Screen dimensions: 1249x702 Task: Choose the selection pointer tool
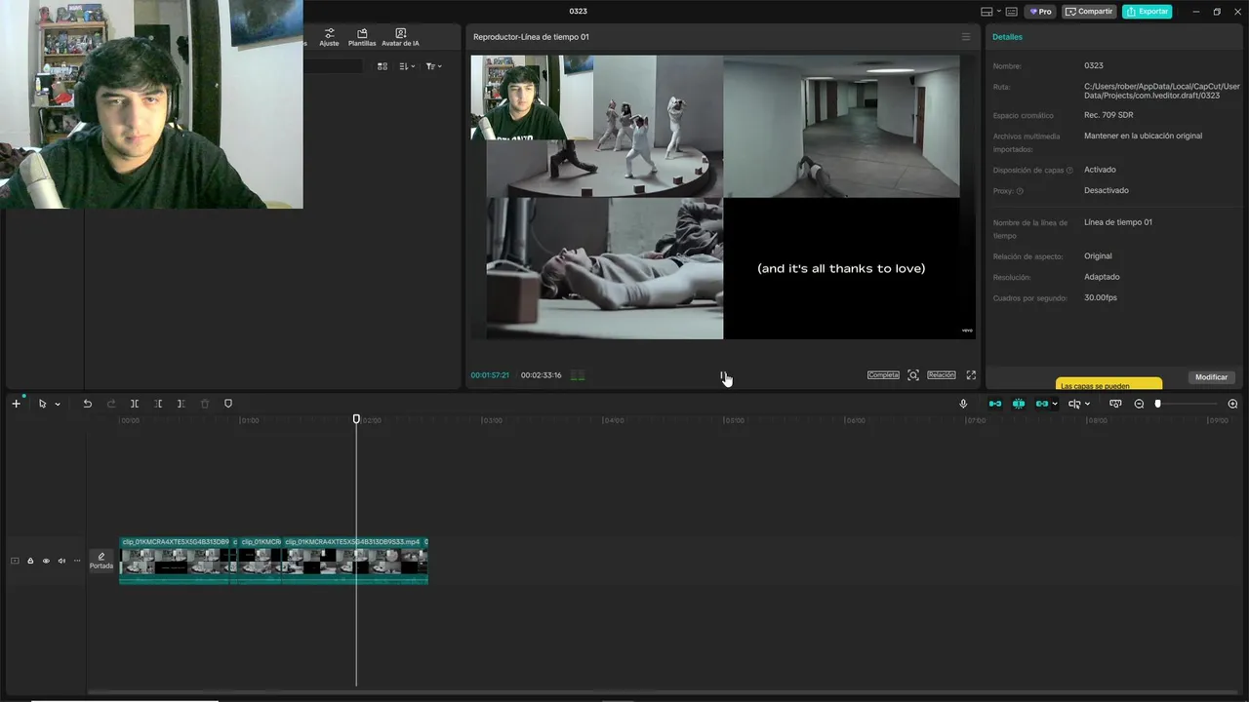[42, 404]
